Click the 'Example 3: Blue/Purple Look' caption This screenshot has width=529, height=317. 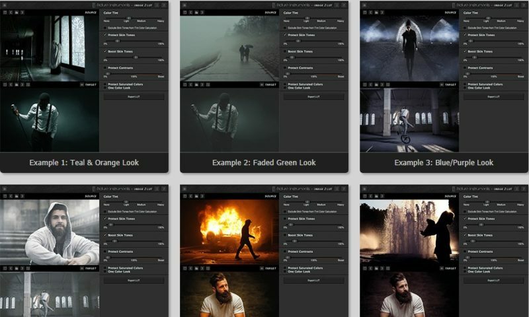(444, 162)
